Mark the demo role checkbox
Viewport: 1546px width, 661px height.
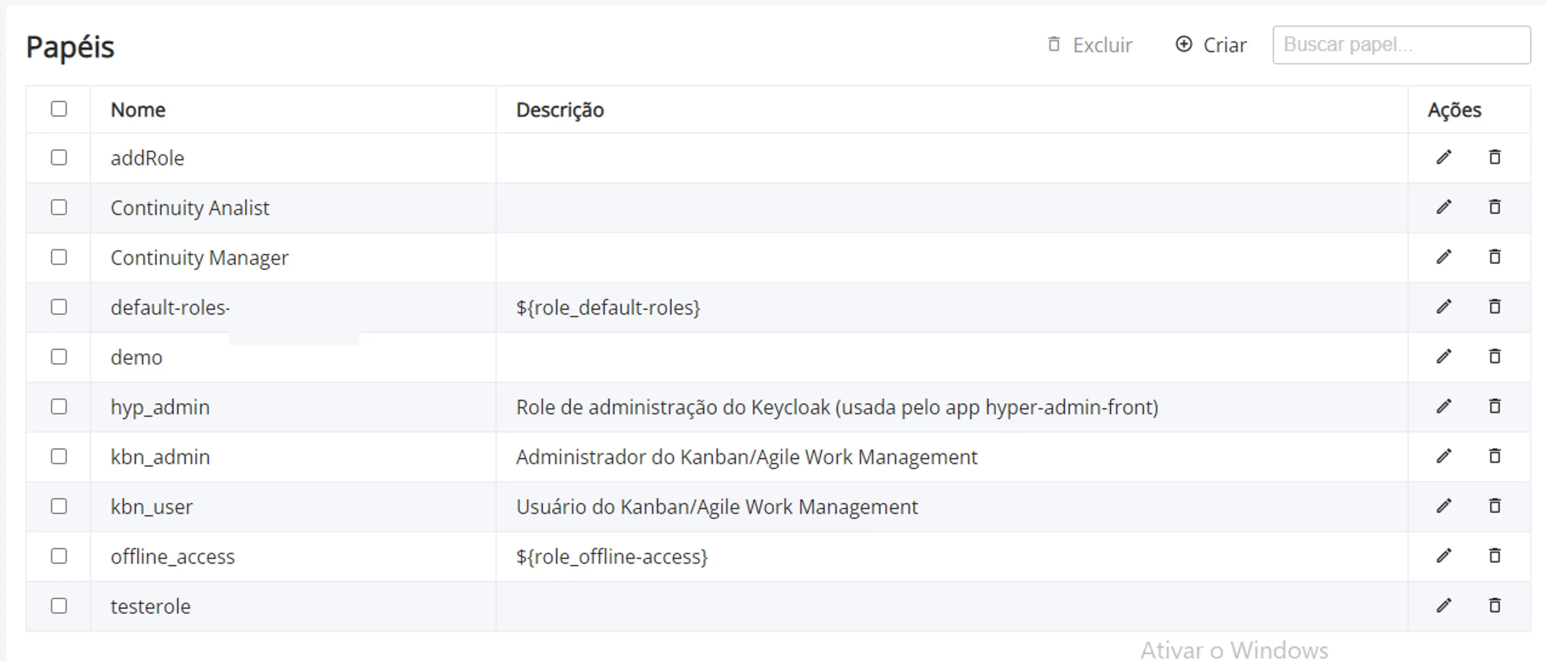59,357
